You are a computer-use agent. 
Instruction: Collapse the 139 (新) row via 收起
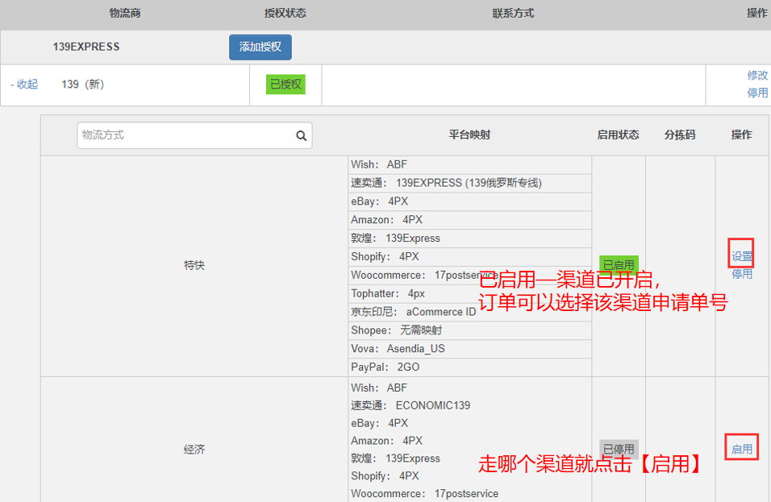[24, 85]
